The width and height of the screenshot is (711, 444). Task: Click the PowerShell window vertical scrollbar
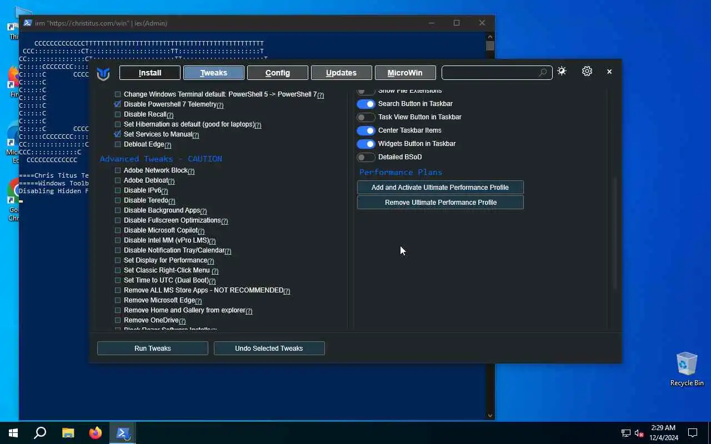point(490,226)
